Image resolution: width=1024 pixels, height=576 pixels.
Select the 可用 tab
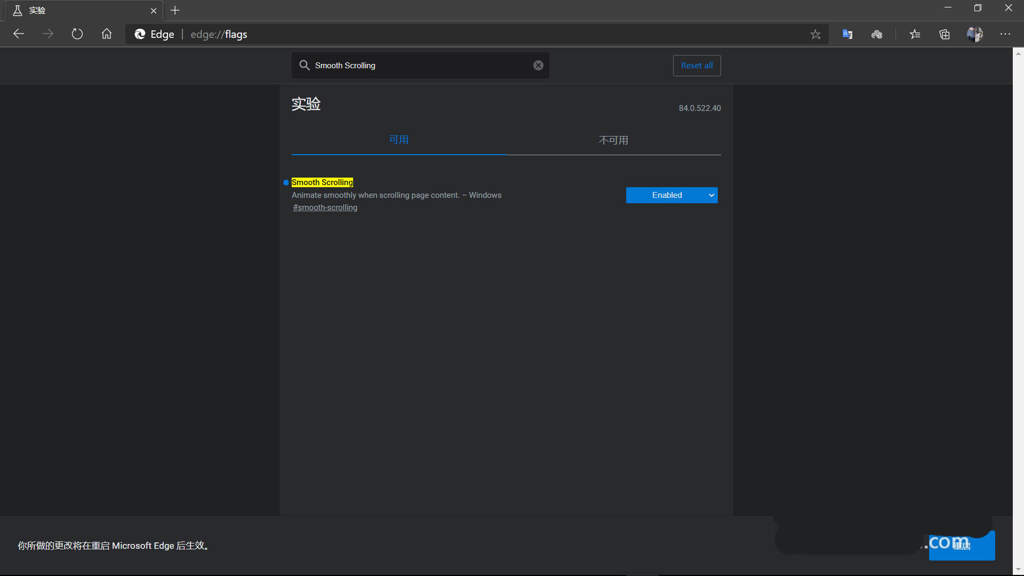tap(398, 140)
